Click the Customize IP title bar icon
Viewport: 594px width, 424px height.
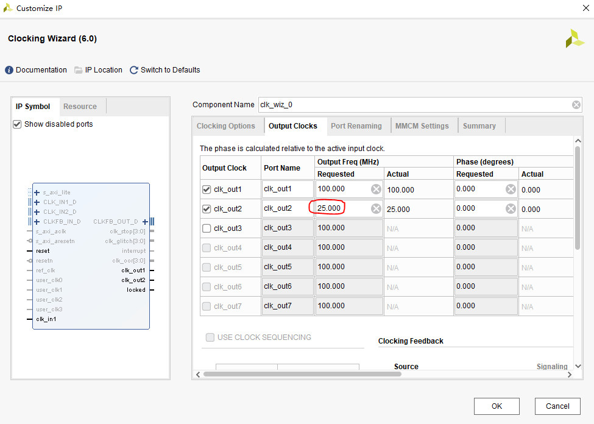tap(8, 8)
